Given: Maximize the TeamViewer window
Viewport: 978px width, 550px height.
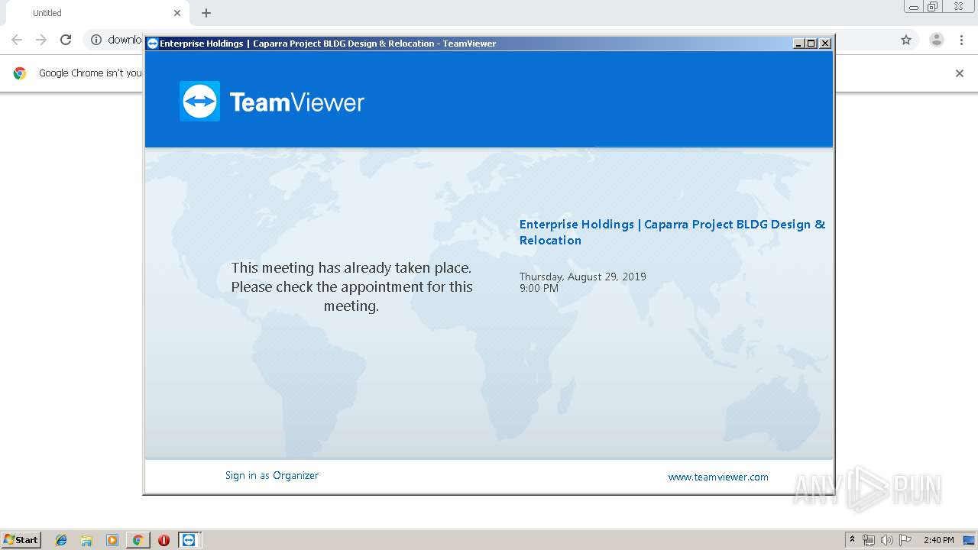Looking at the screenshot, I should coord(811,44).
